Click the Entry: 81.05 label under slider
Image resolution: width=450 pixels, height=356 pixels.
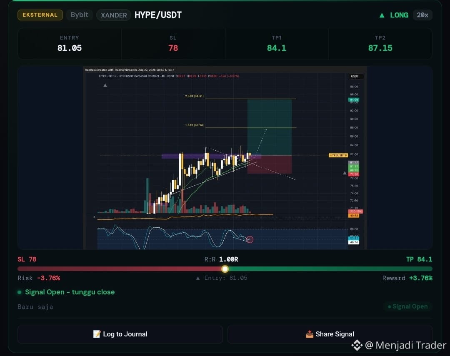click(x=225, y=278)
